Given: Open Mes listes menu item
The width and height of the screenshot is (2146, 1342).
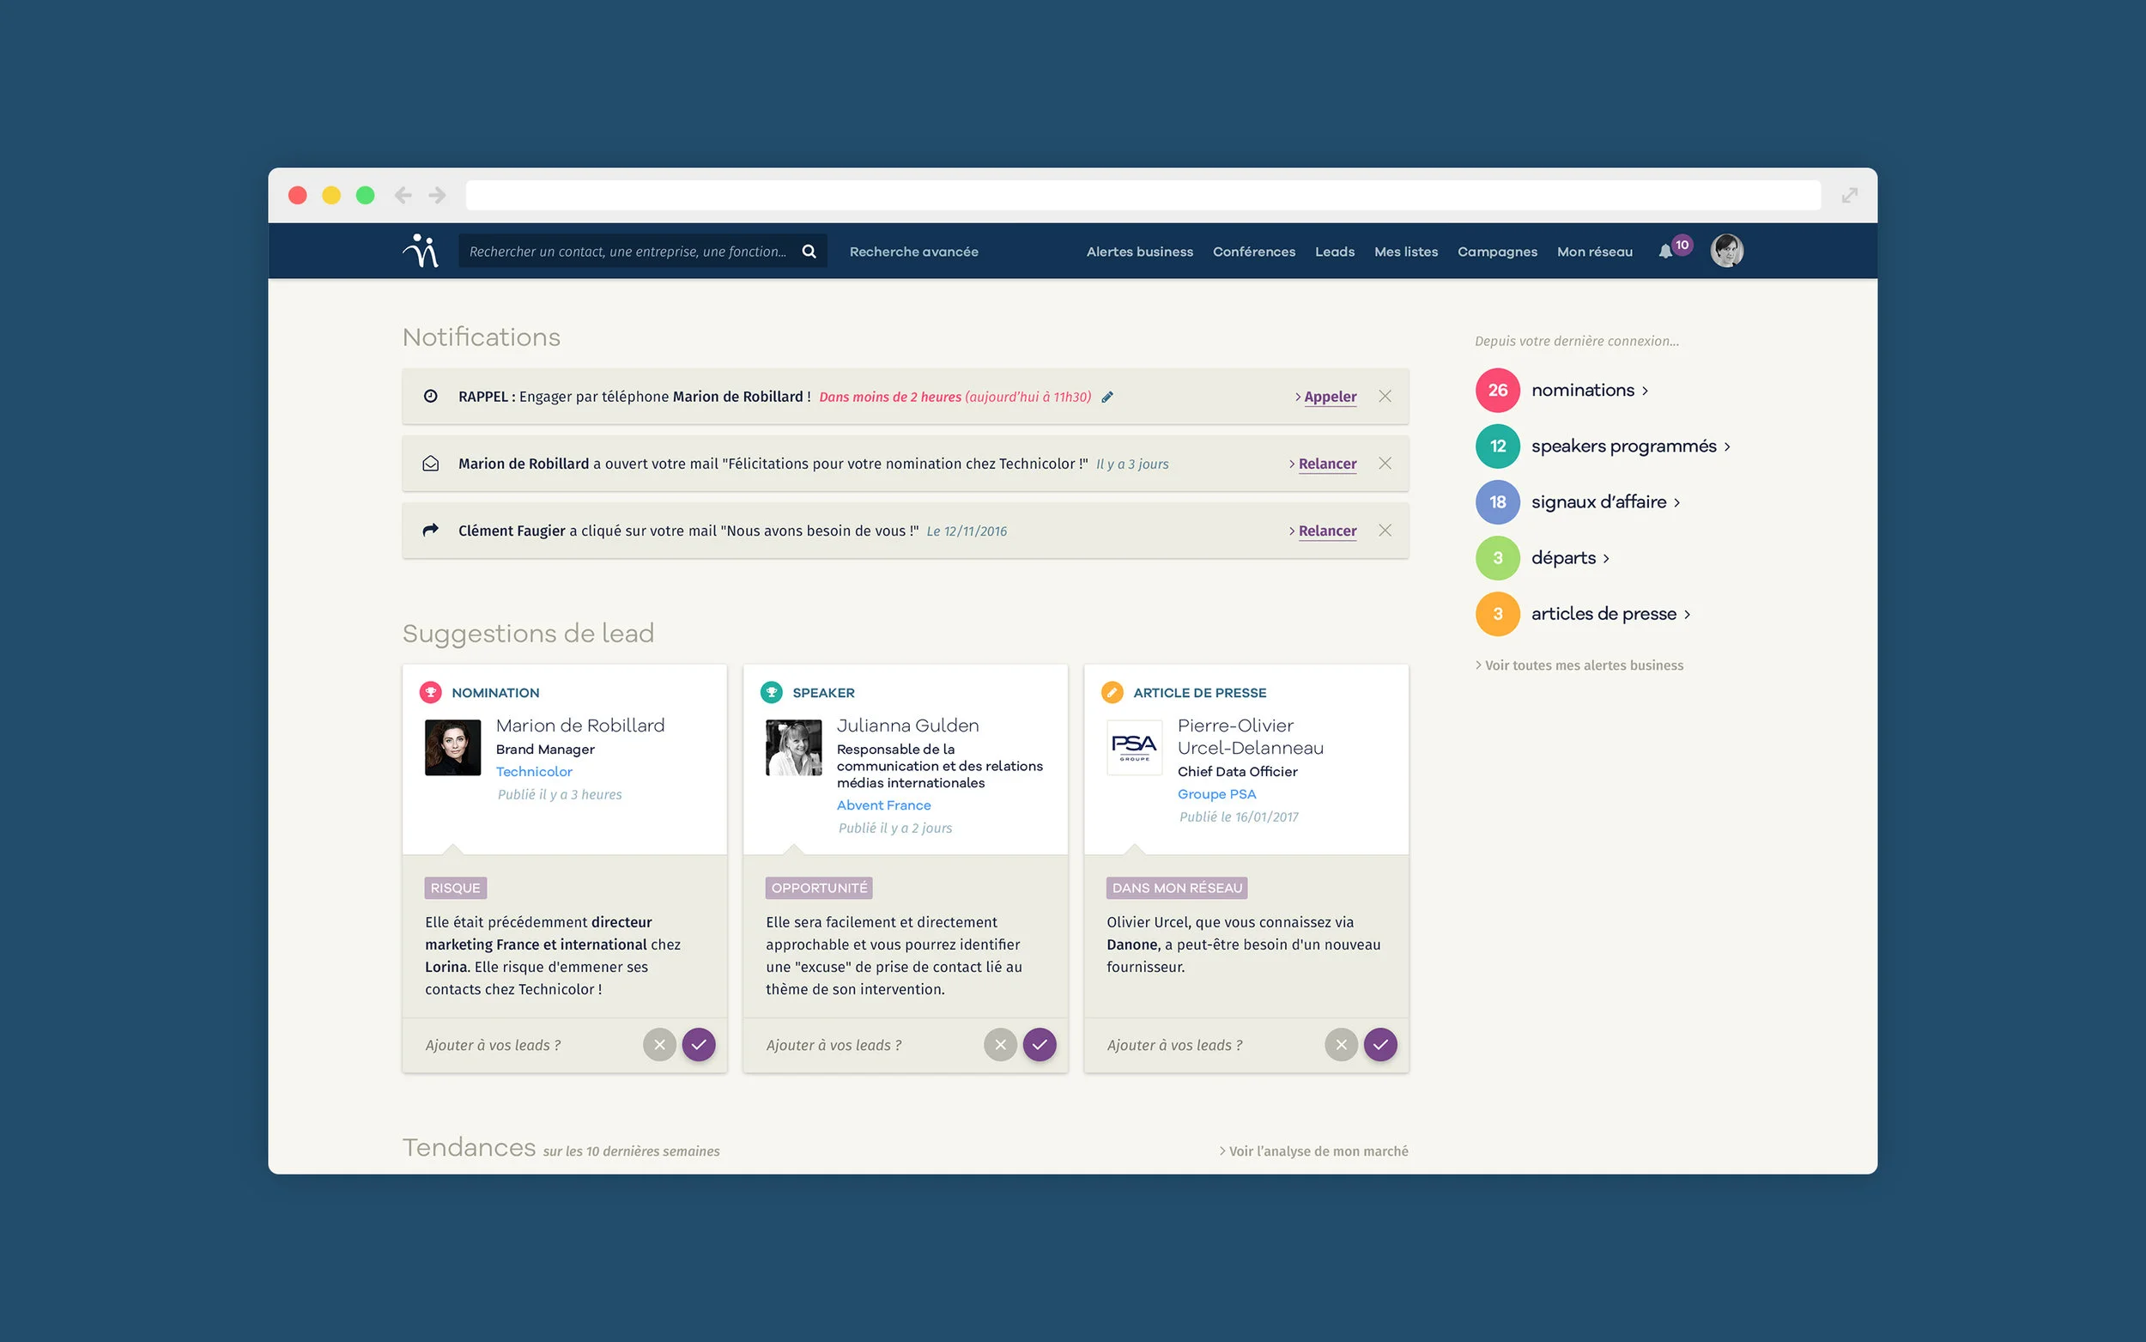Looking at the screenshot, I should (x=1405, y=252).
